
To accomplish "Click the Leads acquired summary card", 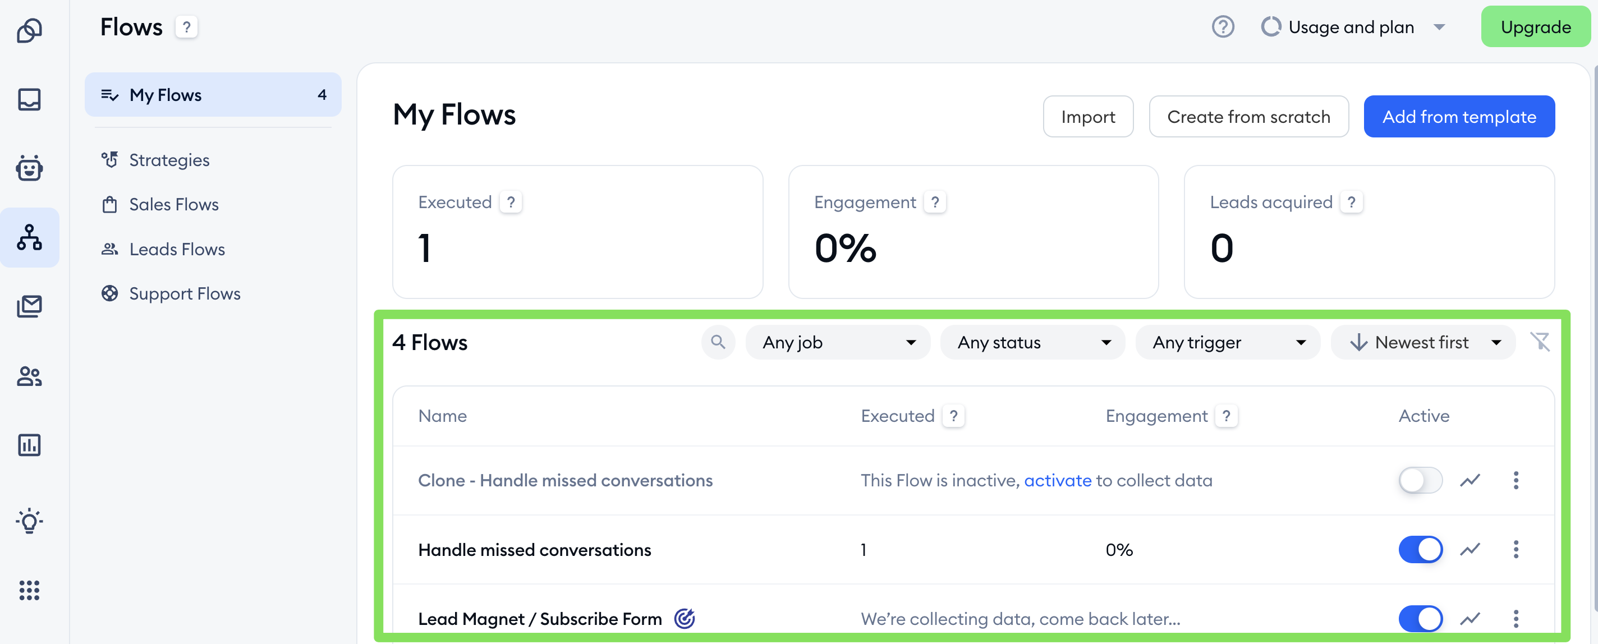I will click(1369, 232).
